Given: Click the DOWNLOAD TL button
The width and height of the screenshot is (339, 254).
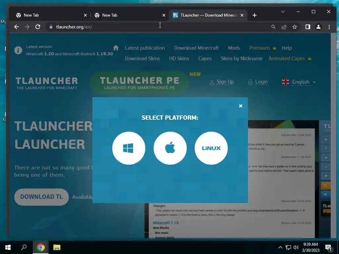Looking at the screenshot, I should 41,197.
